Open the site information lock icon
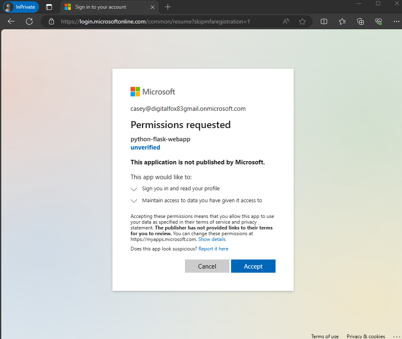The width and height of the screenshot is (402, 339). [x=51, y=21]
